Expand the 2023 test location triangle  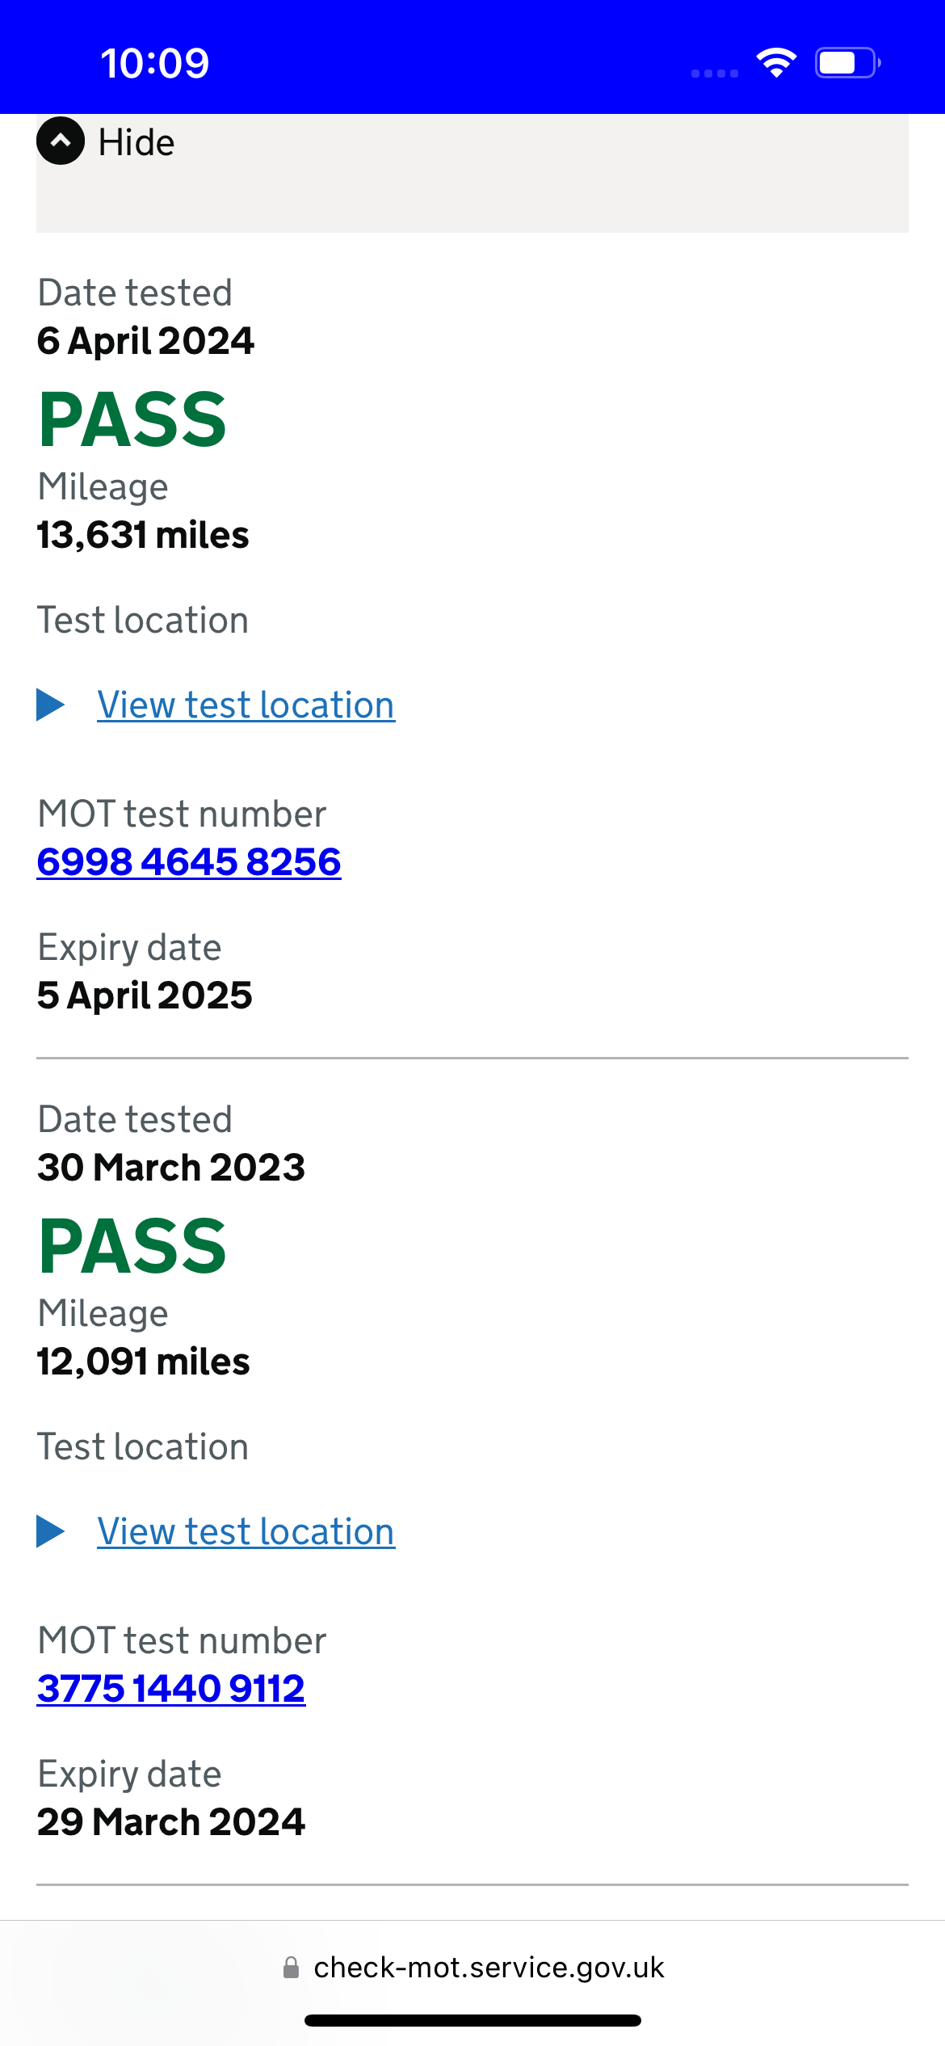(x=51, y=1531)
